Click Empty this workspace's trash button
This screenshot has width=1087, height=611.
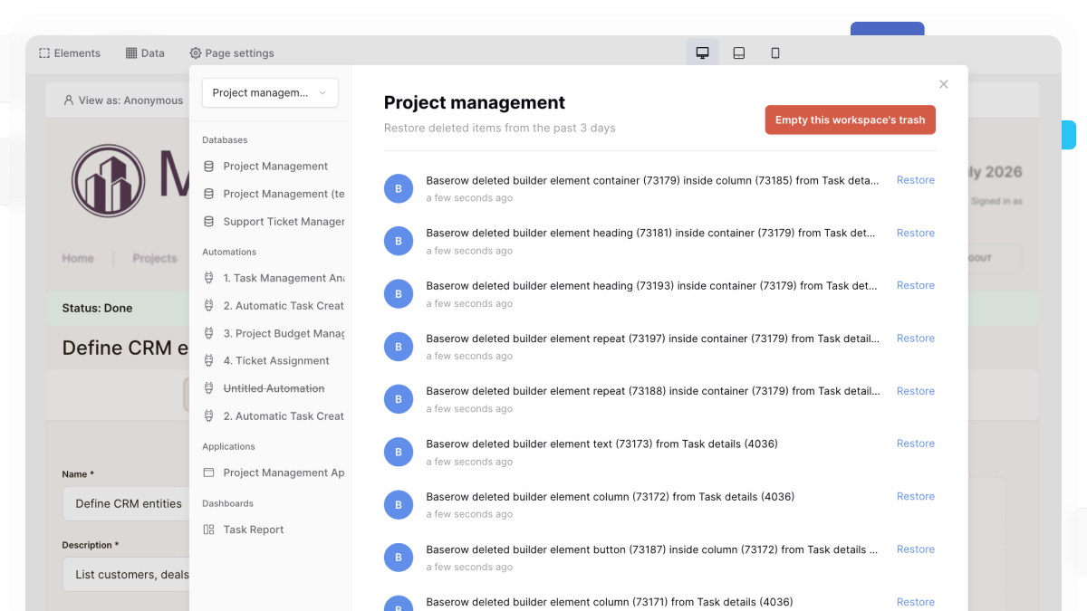[851, 120]
